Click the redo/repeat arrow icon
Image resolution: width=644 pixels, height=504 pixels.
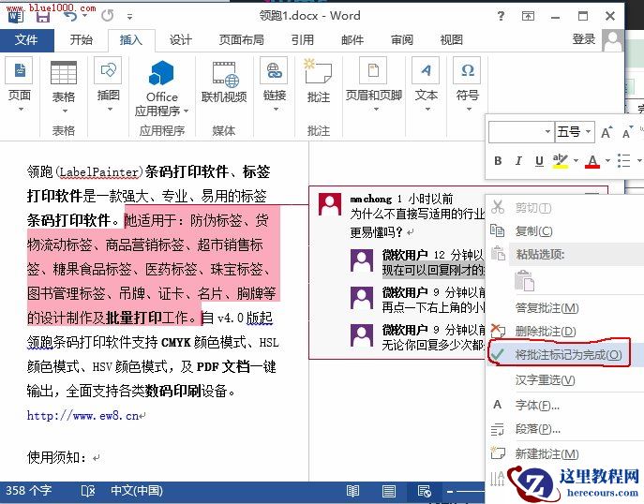[x=108, y=16]
